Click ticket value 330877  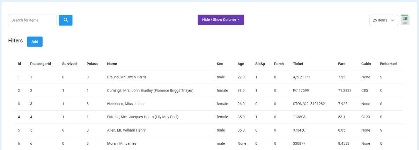(299, 143)
